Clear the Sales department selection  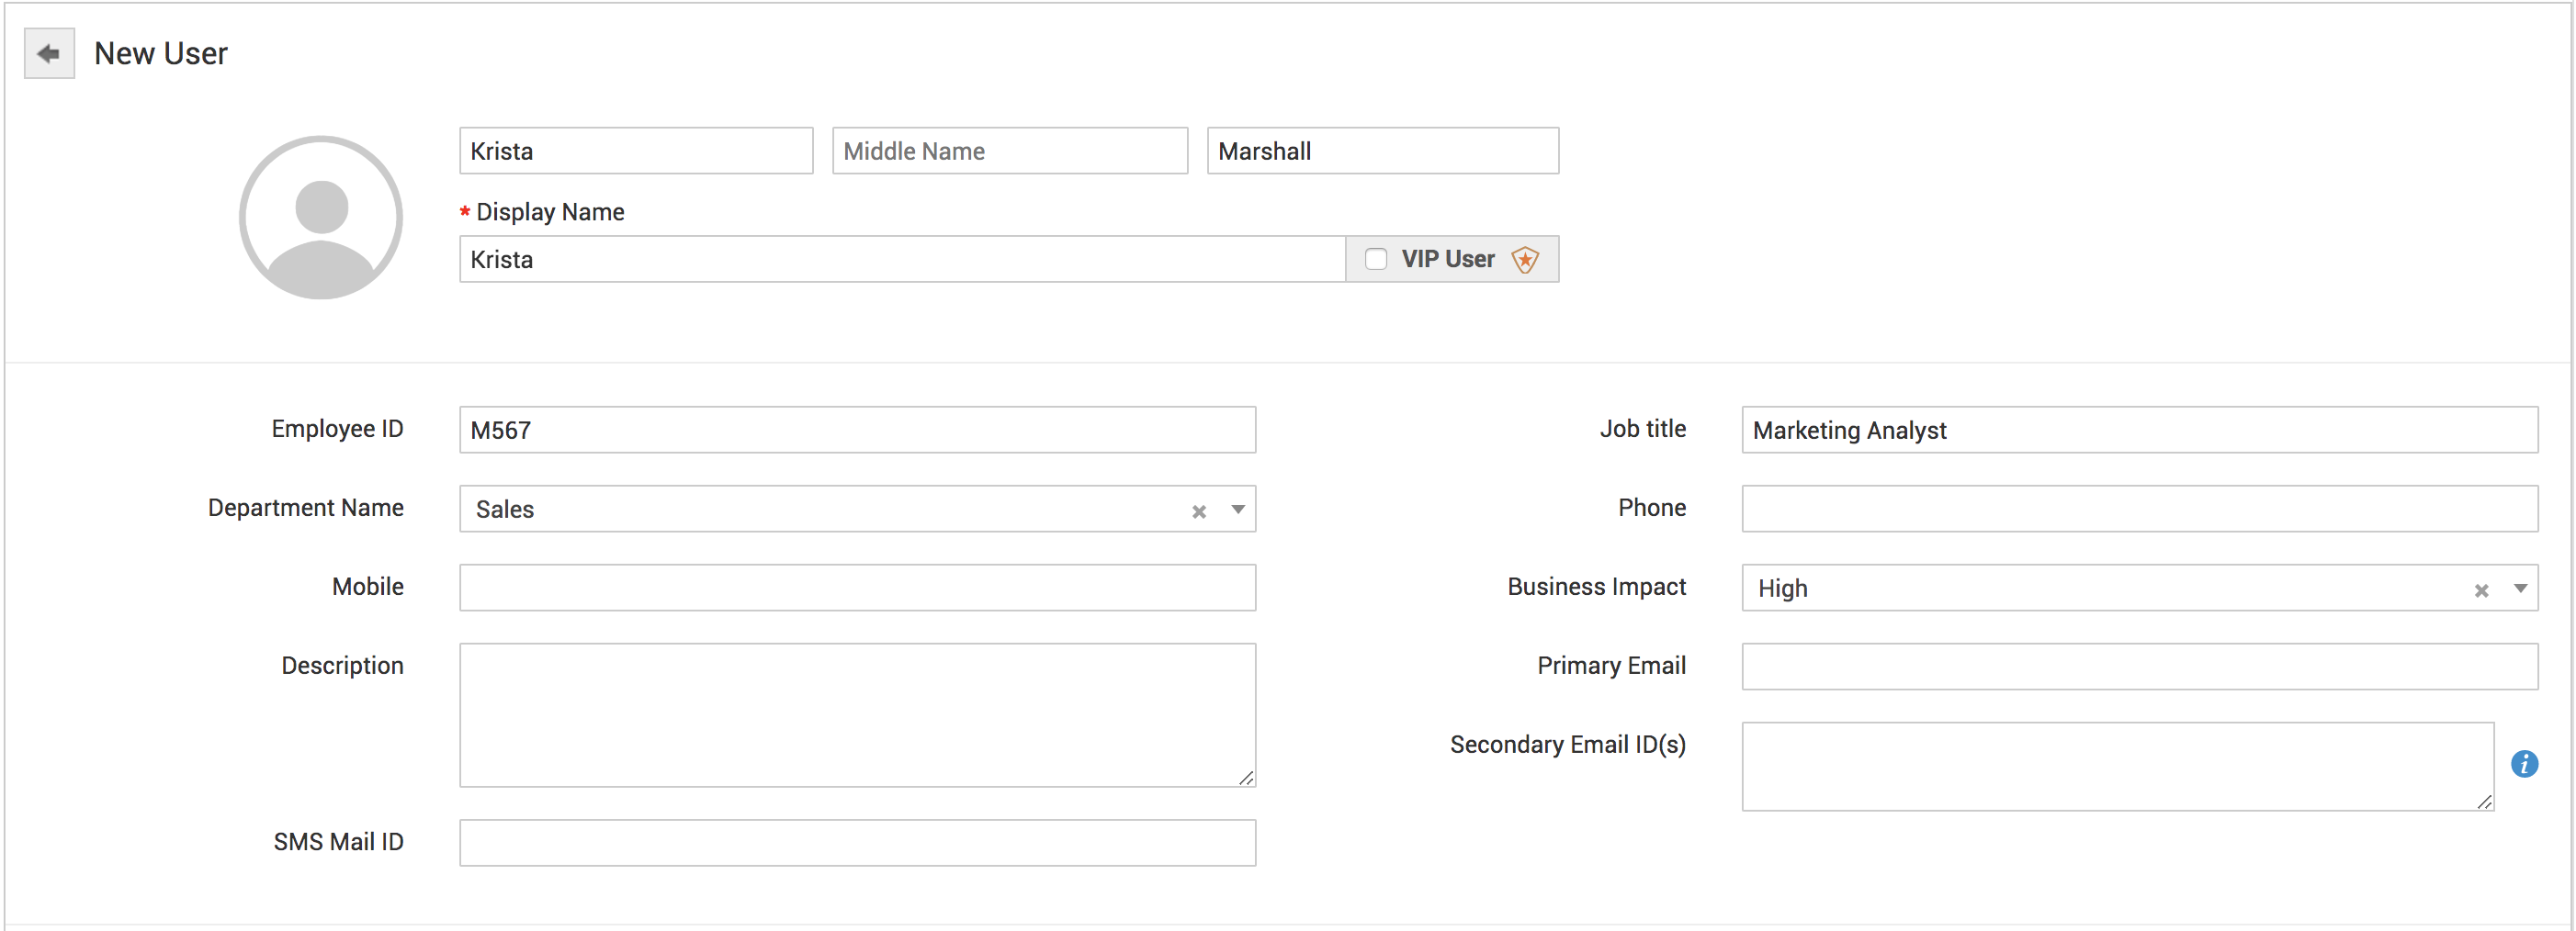click(x=1198, y=511)
